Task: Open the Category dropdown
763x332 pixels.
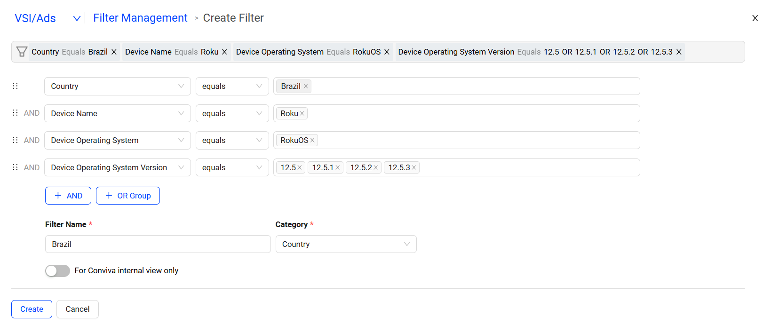Action: pos(346,244)
